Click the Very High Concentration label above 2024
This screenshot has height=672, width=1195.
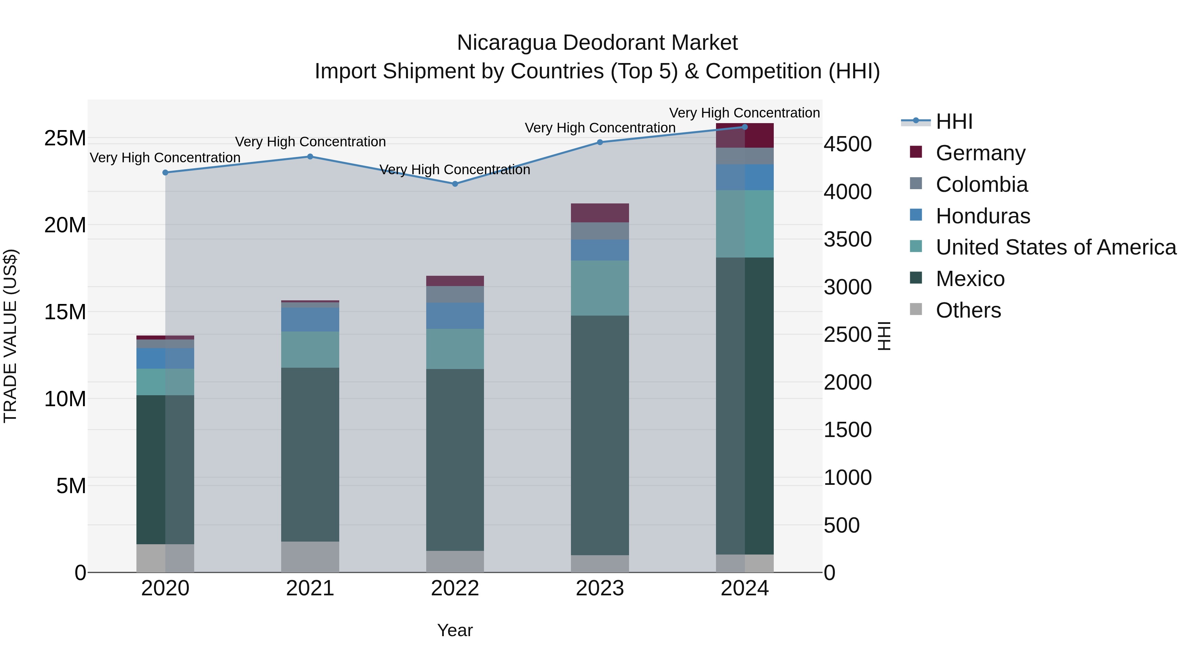point(745,113)
